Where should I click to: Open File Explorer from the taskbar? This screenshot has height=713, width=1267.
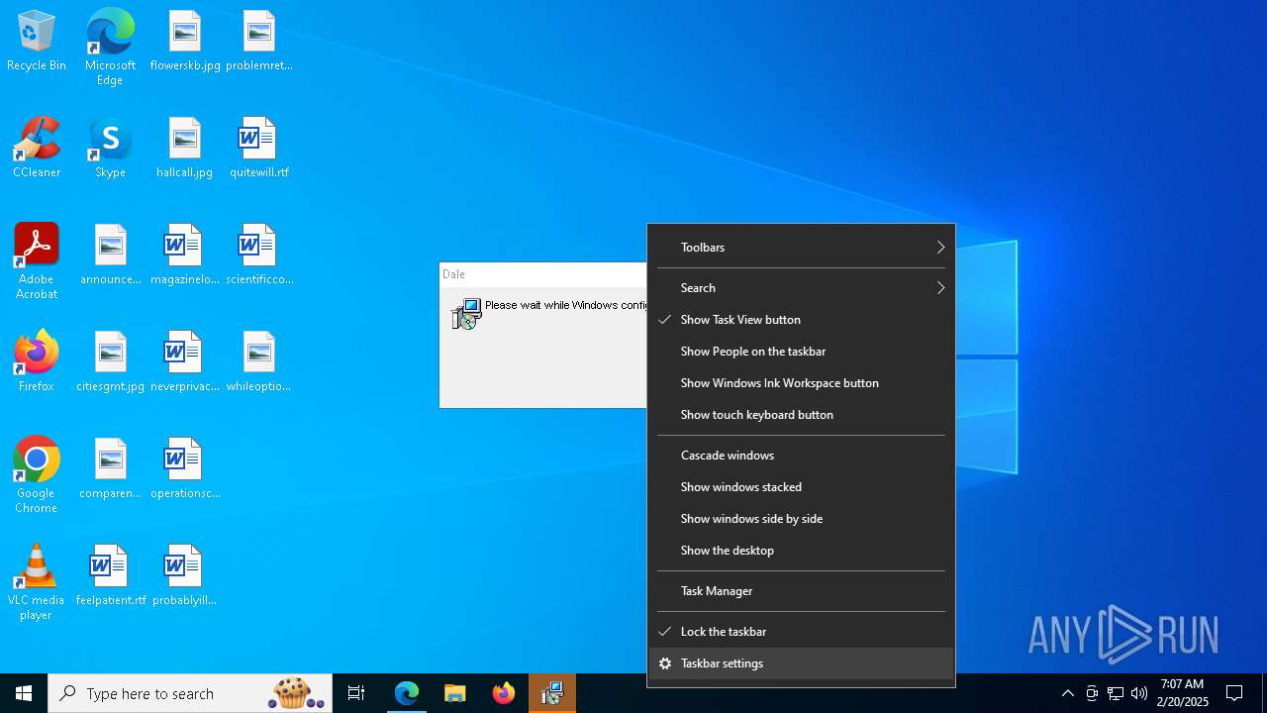click(455, 693)
